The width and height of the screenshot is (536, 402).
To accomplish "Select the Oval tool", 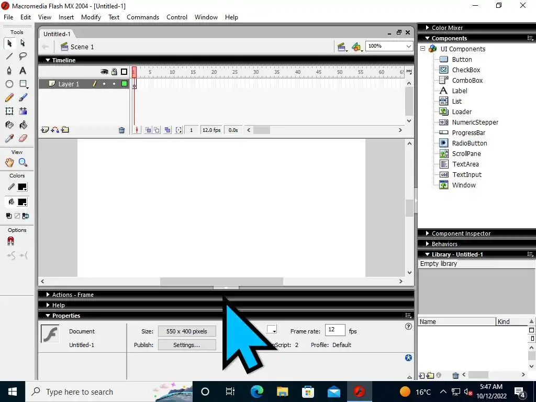I will tap(9, 84).
